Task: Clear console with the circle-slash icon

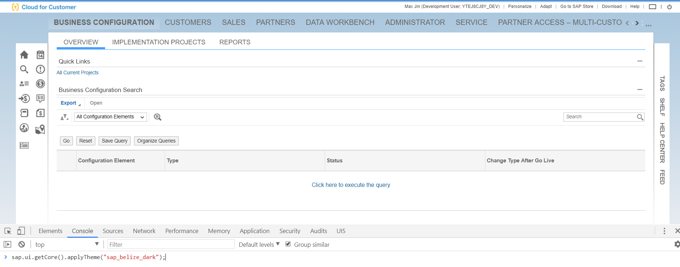Action: pyautogui.click(x=22, y=244)
